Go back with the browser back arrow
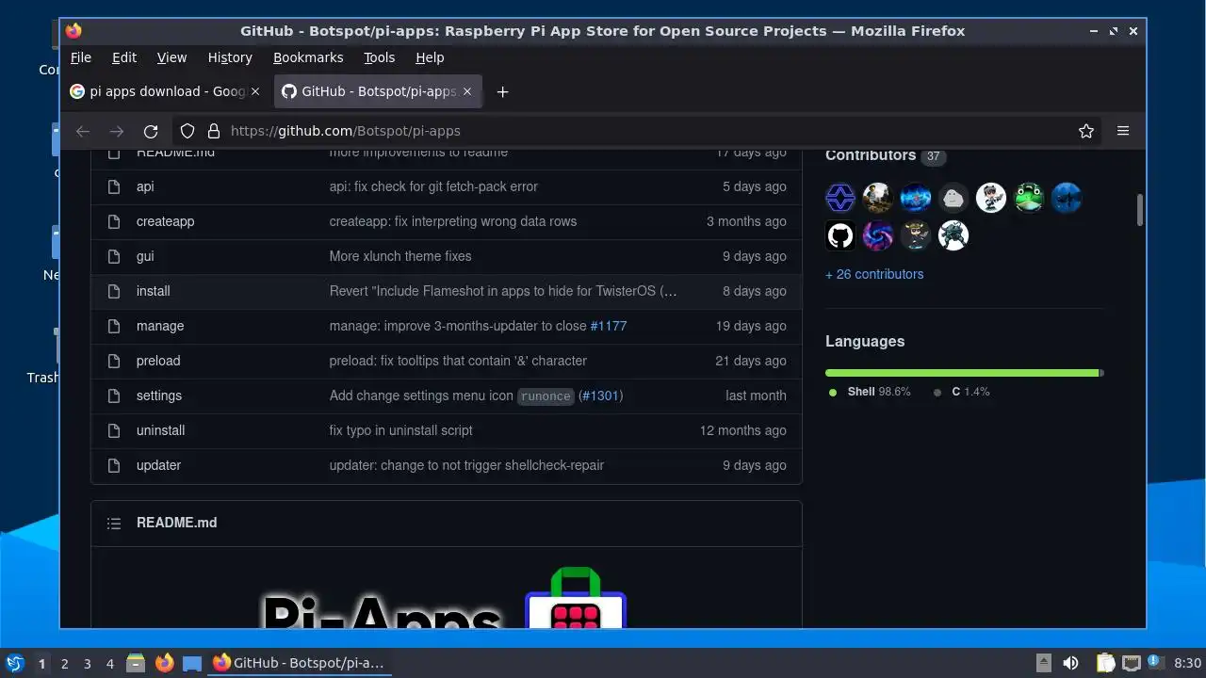The height and width of the screenshot is (678, 1206). click(83, 131)
